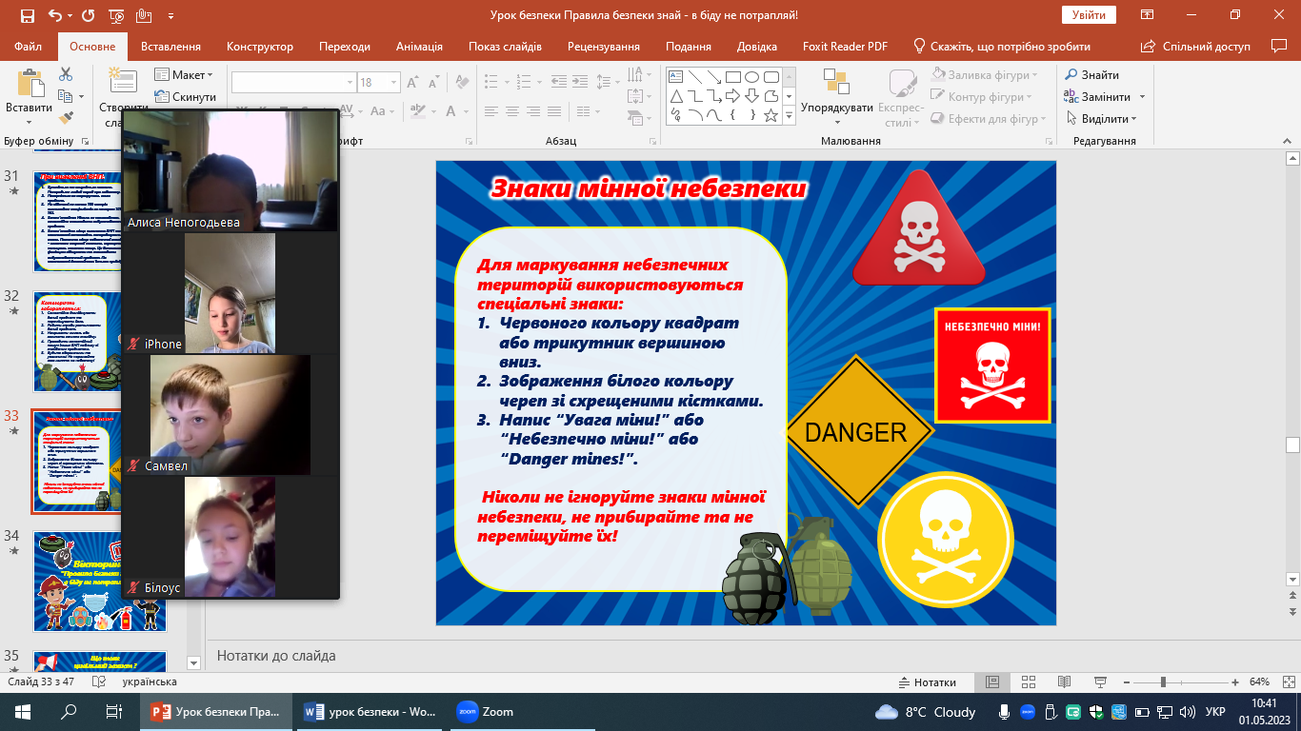Switch to Переходи ribbon tab
The height and width of the screenshot is (731, 1301).
coord(345,46)
